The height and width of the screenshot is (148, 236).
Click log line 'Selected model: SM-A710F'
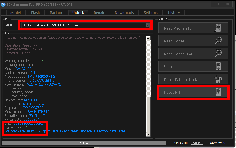(25, 49)
